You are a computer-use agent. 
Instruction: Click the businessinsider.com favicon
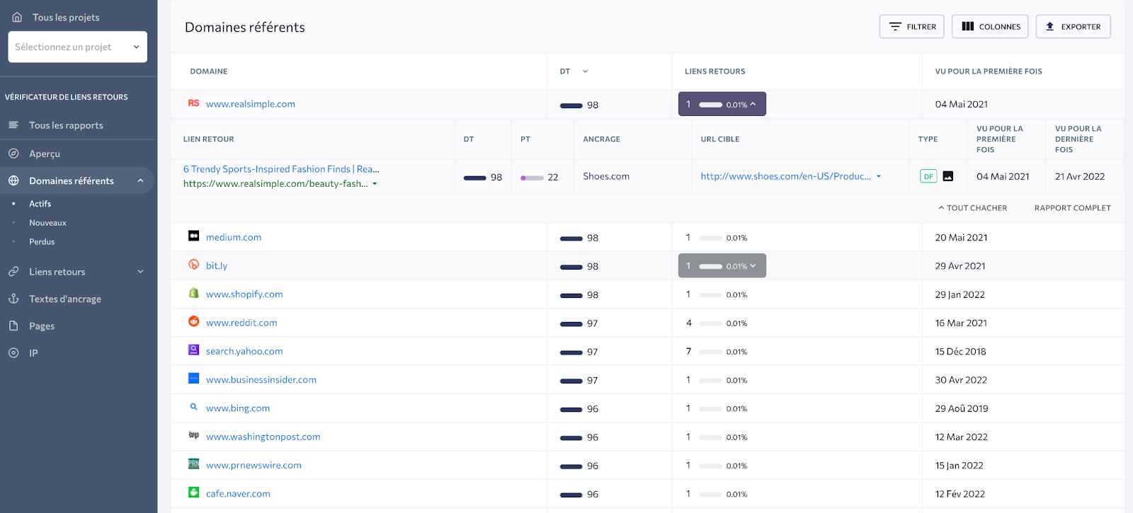(193, 379)
